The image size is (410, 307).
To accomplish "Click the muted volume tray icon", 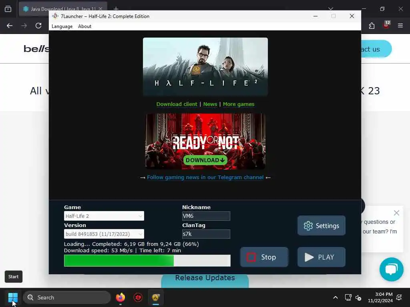I will point(358,297).
